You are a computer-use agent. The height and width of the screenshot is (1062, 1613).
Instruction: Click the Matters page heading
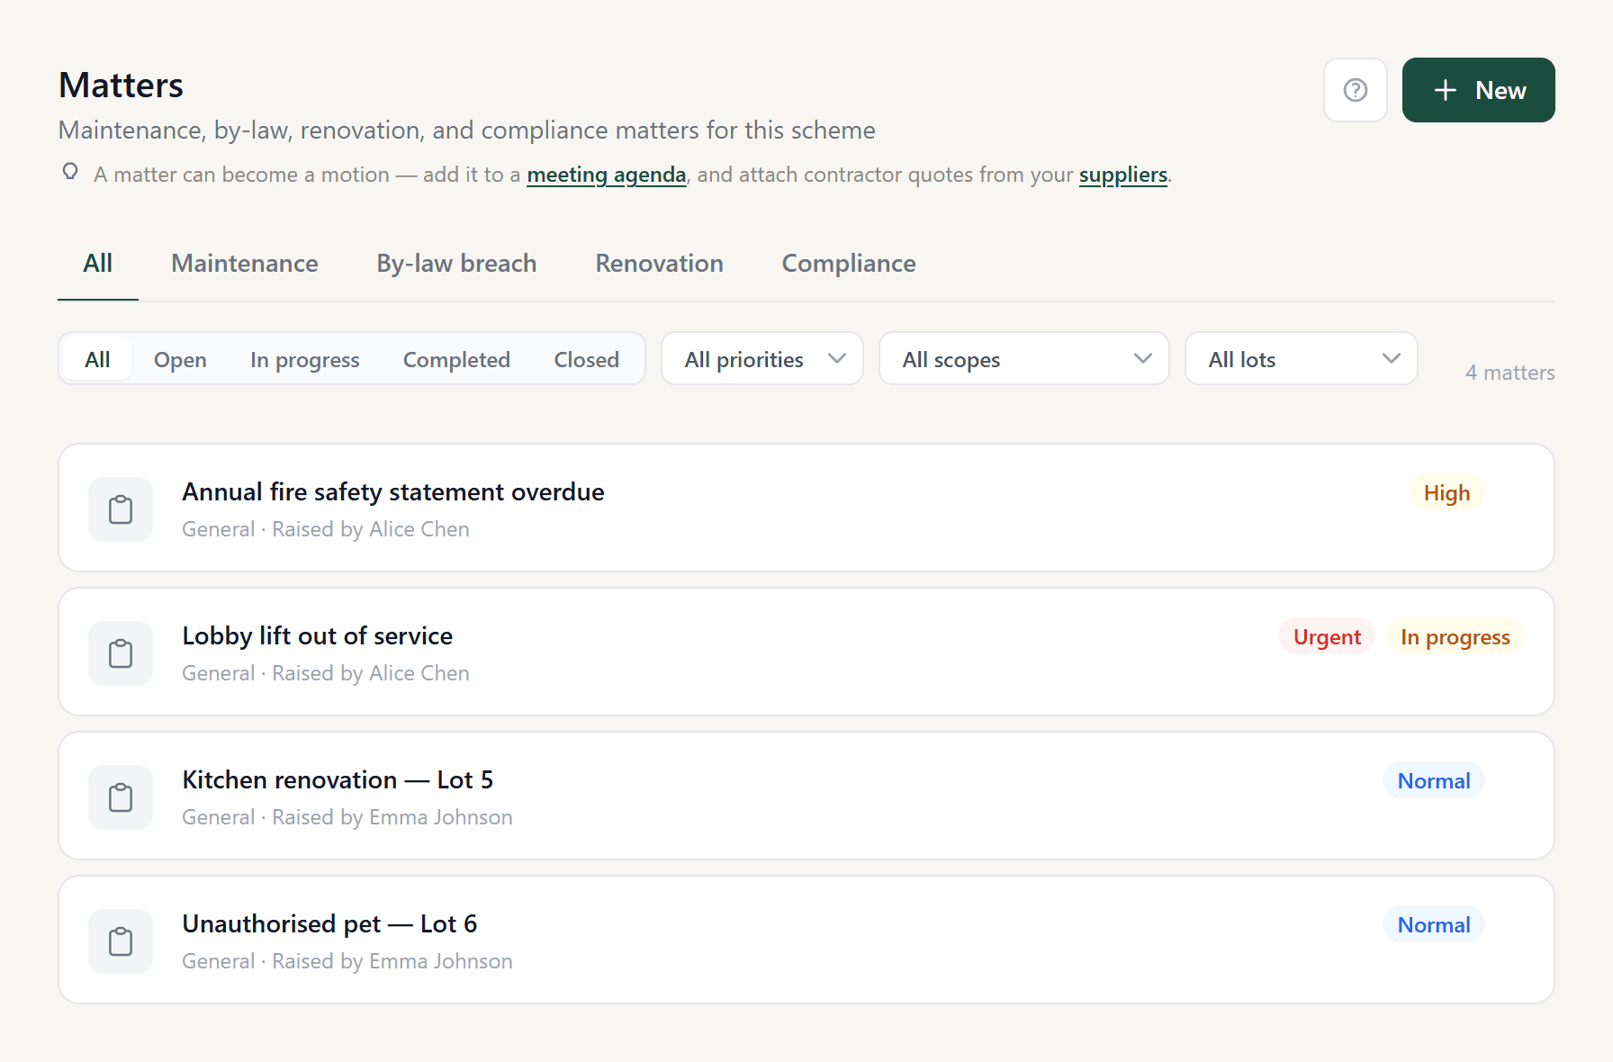tap(121, 85)
